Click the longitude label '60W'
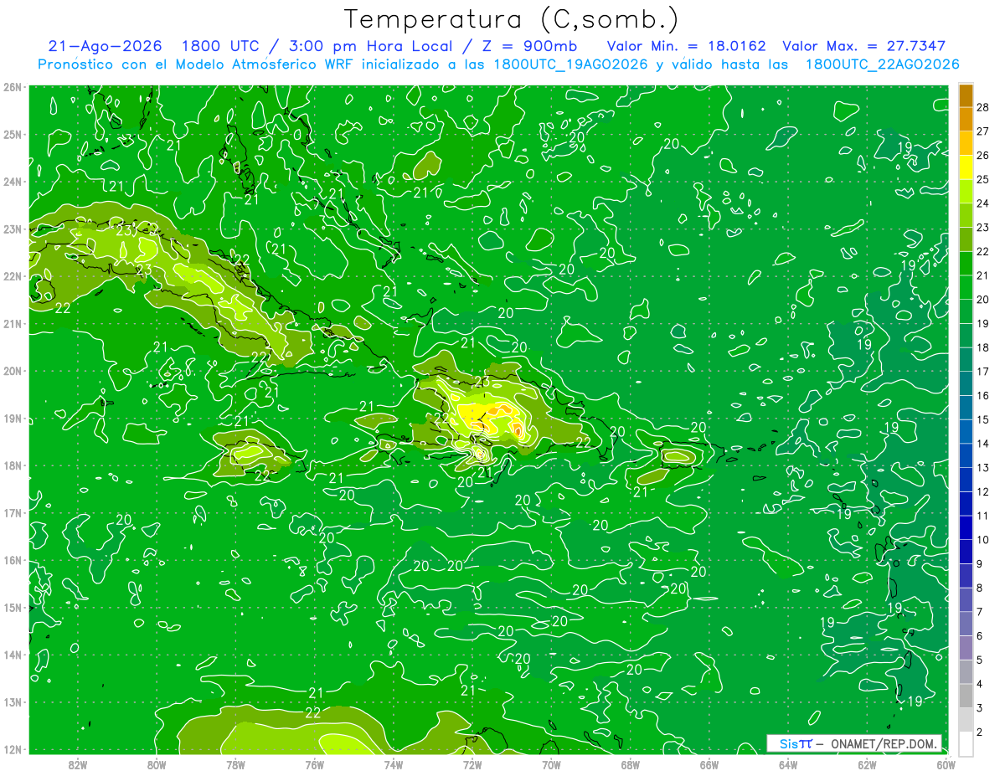Viewport: 1005px width, 776px height. 946,763
